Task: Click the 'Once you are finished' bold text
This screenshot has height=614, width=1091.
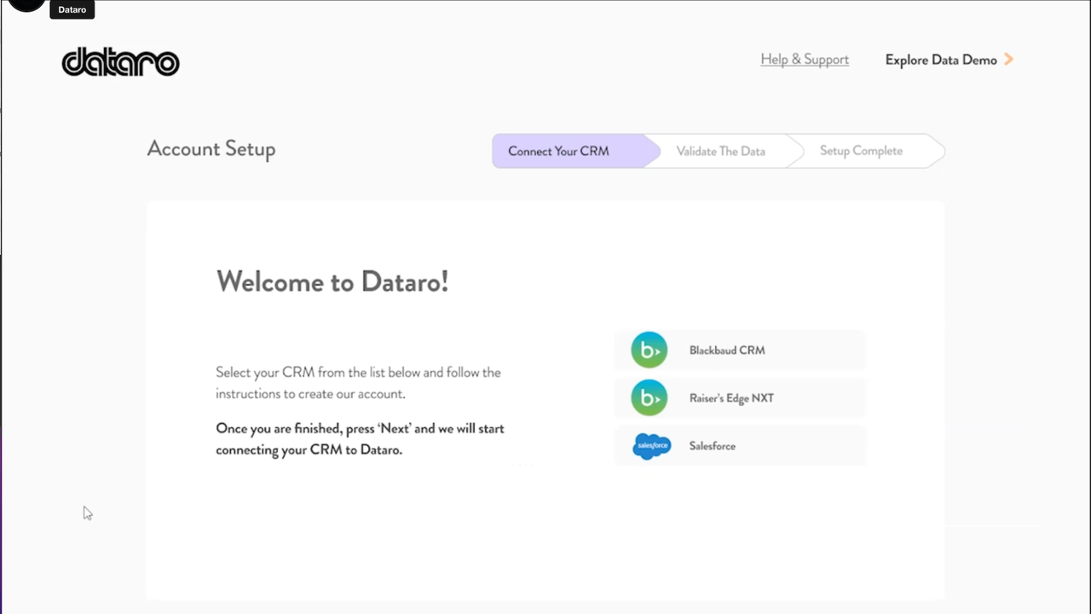Action: click(x=360, y=439)
